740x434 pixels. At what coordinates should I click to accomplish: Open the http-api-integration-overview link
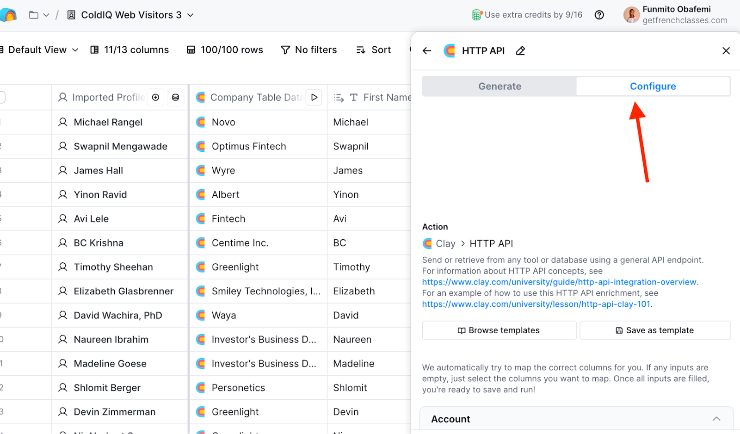(560, 282)
